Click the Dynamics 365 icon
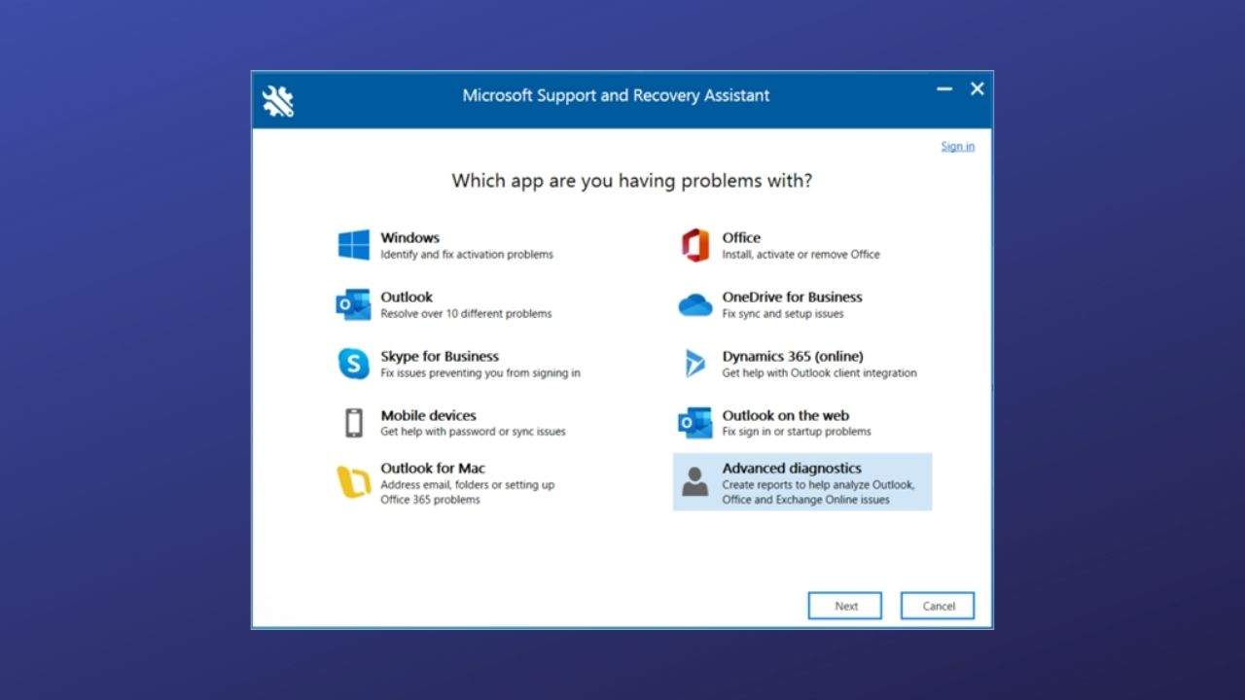The width and height of the screenshot is (1245, 700). (x=695, y=364)
